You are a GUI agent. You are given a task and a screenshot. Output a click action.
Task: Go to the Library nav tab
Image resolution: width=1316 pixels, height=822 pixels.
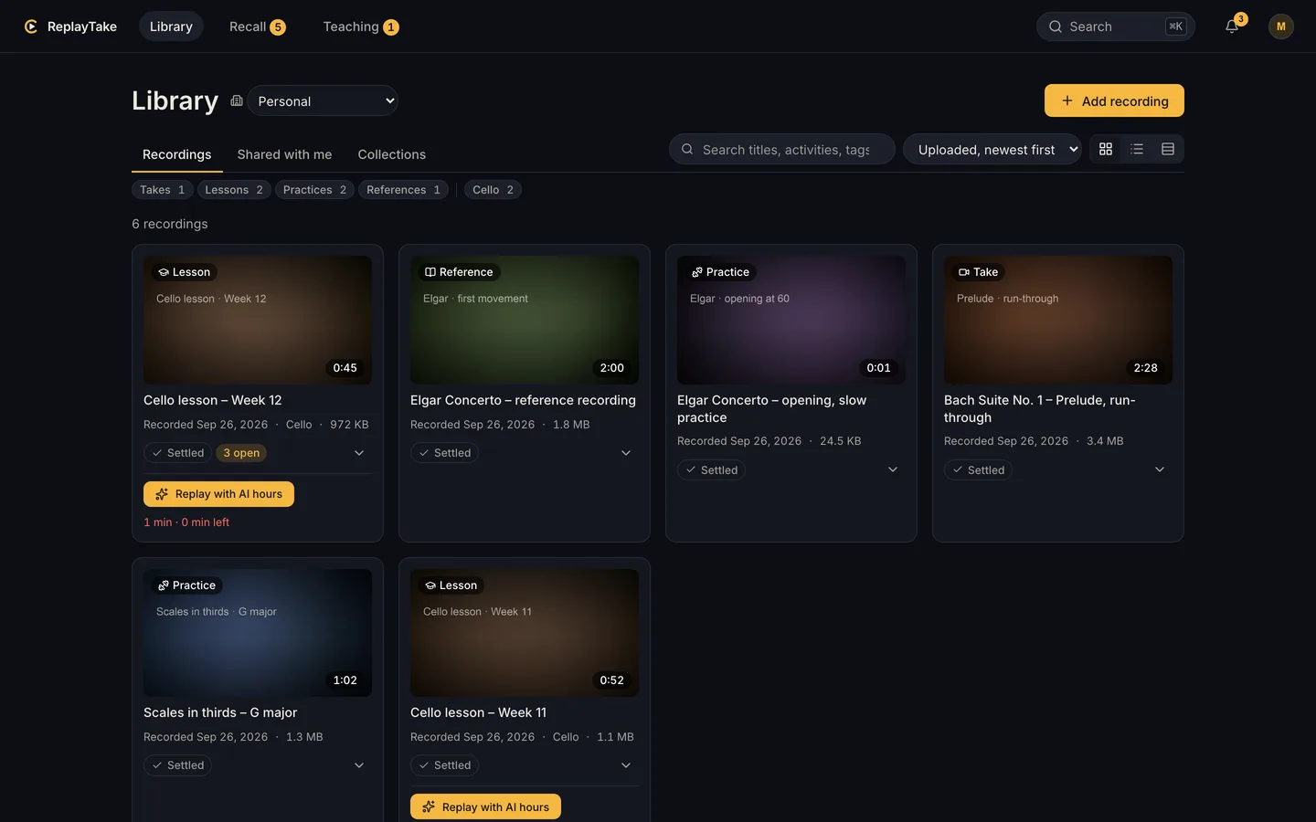pyautogui.click(x=171, y=26)
